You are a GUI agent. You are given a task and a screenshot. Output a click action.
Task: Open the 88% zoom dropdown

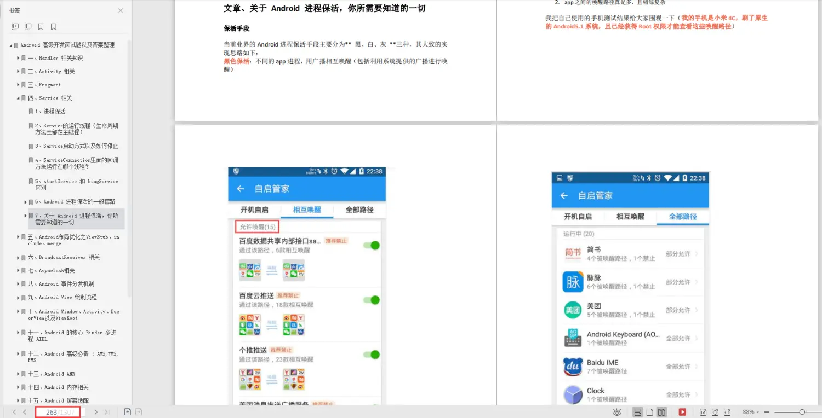click(751, 412)
